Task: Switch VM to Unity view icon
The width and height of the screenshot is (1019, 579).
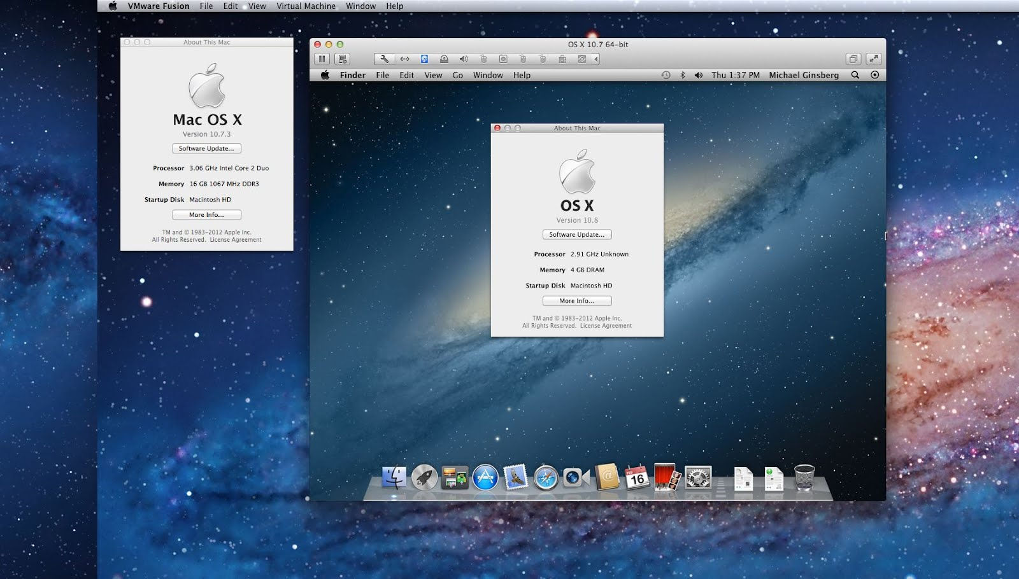Action: (853, 59)
